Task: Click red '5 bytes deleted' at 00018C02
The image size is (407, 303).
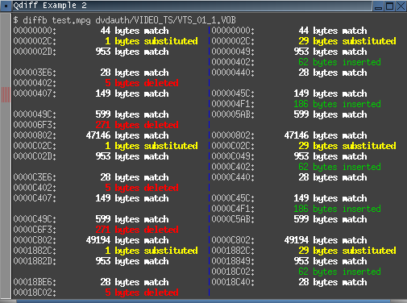Action: pos(142,293)
